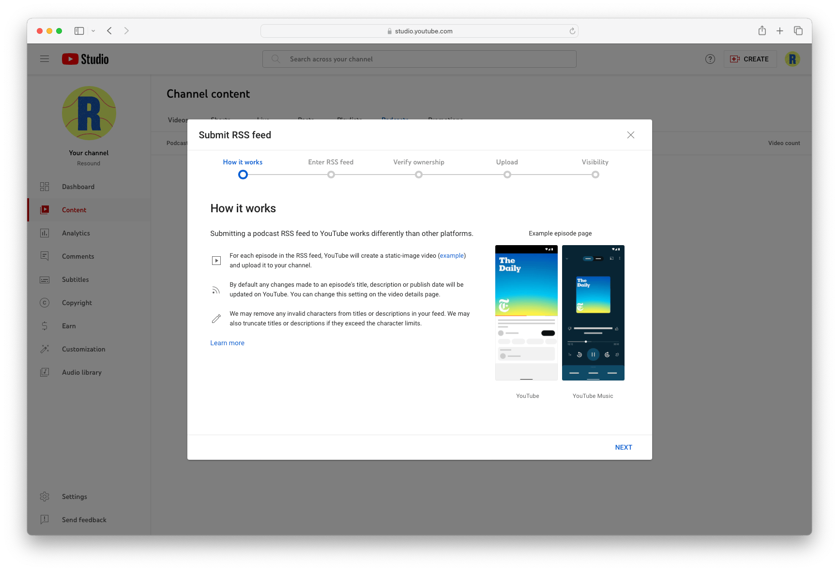Select the 'Upload' step label
Screen dimensions: 839x571
pyautogui.click(x=507, y=162)
